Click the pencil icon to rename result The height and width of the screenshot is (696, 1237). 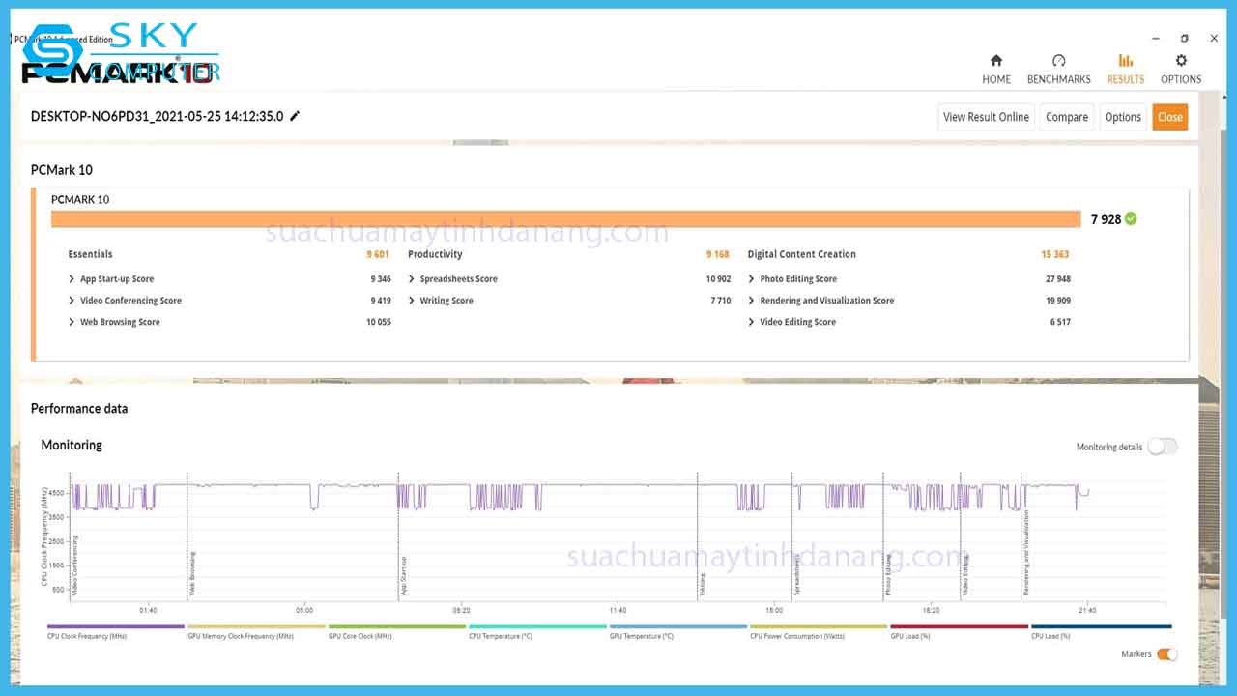(295, 116)
